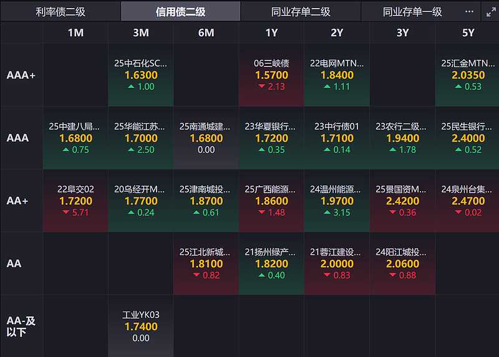The width and height of the screenshot is (499, 357).
Task: Open the 25民生银行 bond cell
Action: point(468,138)
